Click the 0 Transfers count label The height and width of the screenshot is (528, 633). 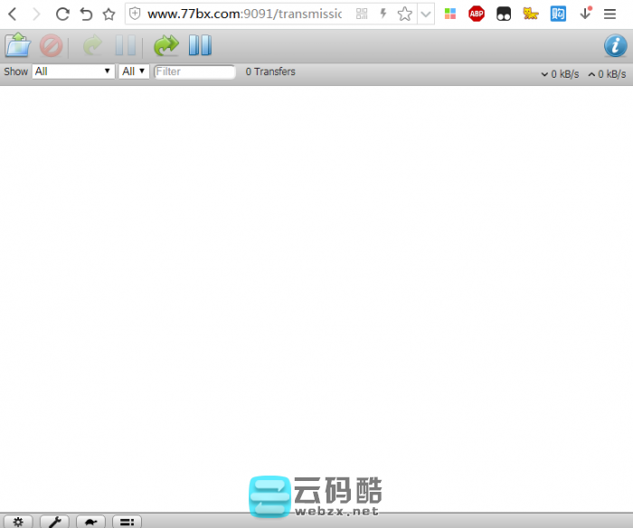pos(270,71)
